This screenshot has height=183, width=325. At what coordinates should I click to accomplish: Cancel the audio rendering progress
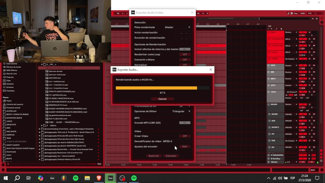162,99
